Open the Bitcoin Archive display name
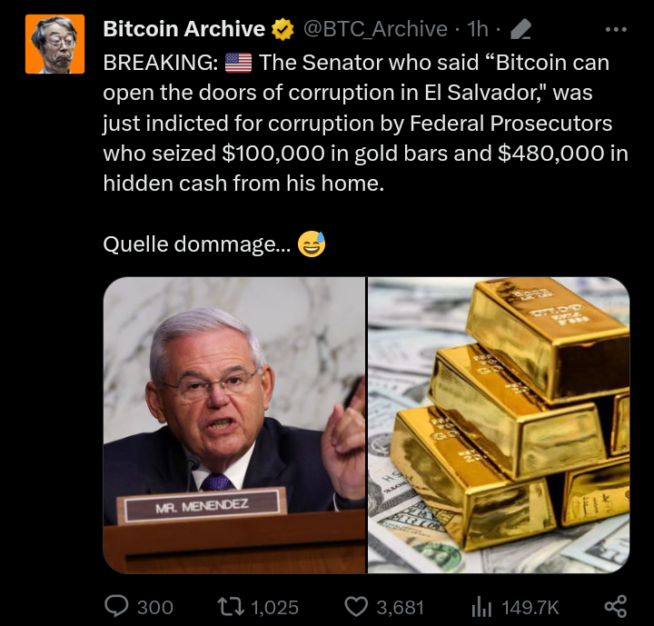Screen dimensions: 654x626 click(x=183, y=29)
